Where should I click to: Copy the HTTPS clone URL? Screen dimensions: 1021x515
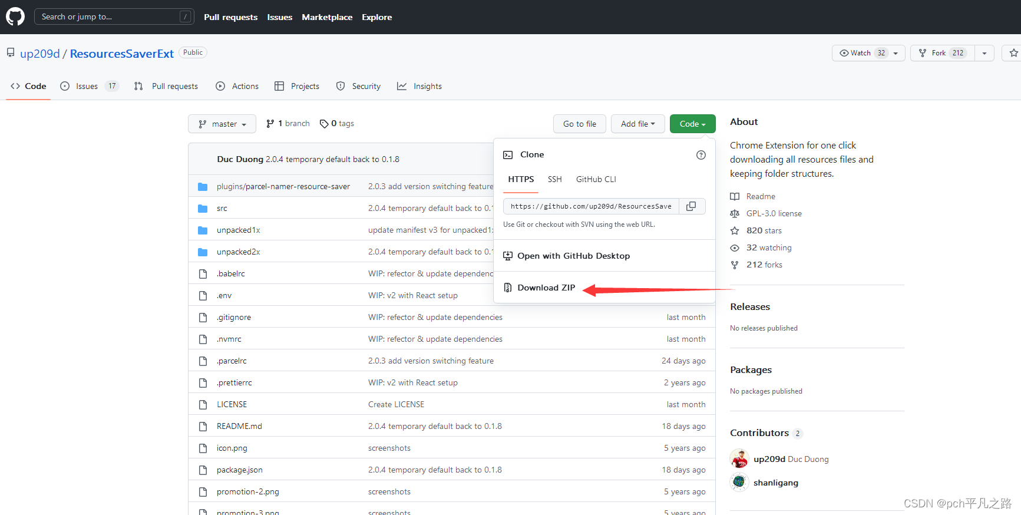coord(692,206)
